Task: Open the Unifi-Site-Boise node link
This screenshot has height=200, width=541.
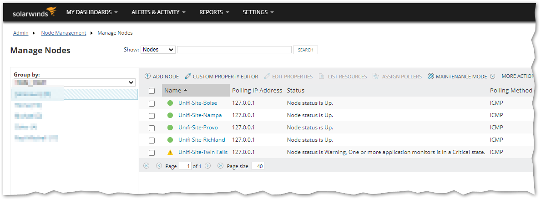Action: [198, 103]
